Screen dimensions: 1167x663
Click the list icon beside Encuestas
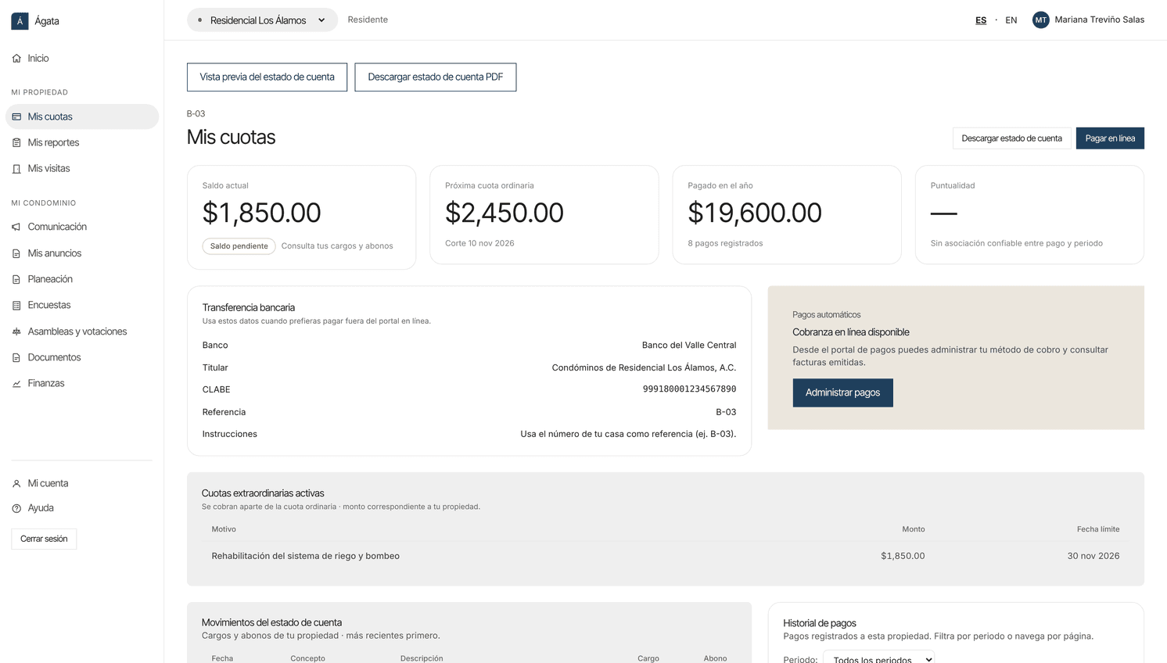tap(16, 306)
